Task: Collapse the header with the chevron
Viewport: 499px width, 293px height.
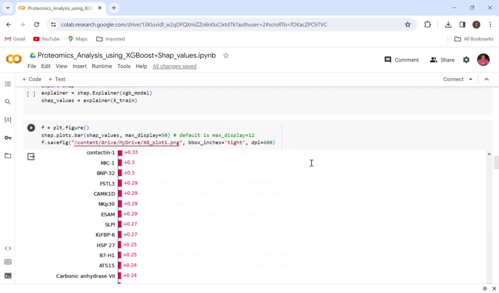Action: point(486,79)
